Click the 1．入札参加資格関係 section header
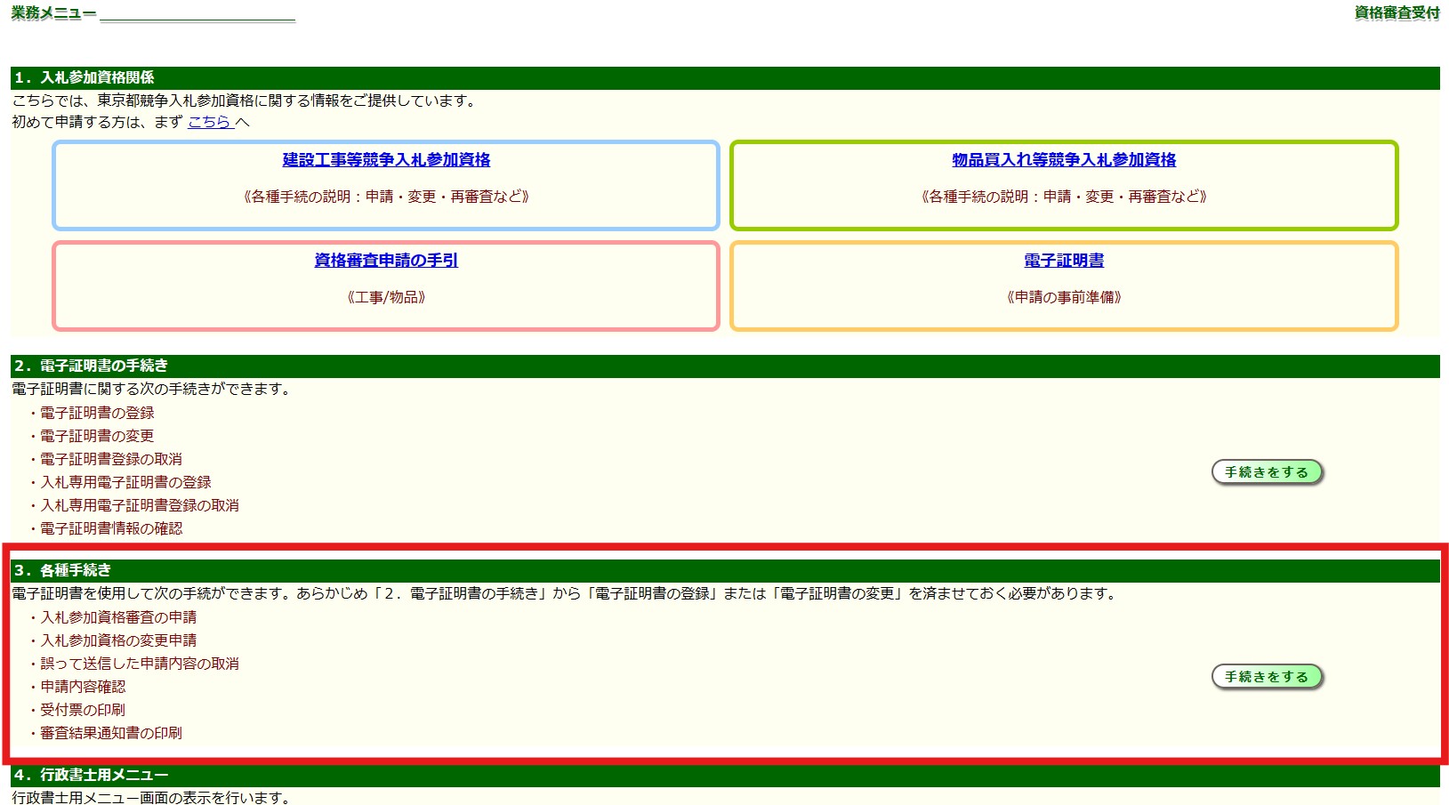Image resolution: width=1449 pixels, height=805 pixels. click(725, 78)
